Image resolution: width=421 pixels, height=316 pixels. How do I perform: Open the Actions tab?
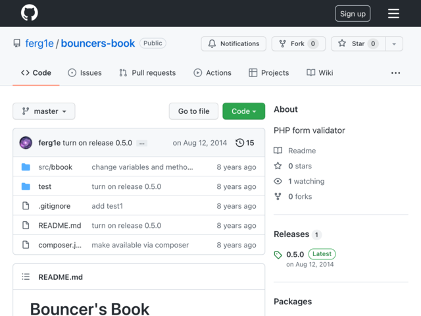[212, 73]
